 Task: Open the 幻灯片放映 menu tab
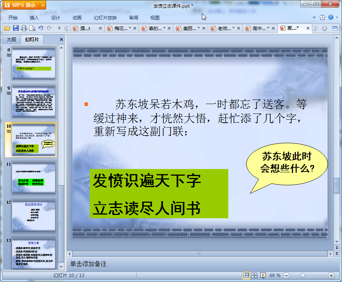tap(105, 18)
